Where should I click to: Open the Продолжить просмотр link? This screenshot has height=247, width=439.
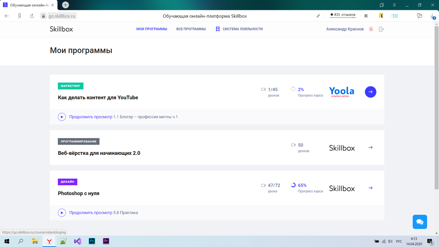[x=91, y=117]
